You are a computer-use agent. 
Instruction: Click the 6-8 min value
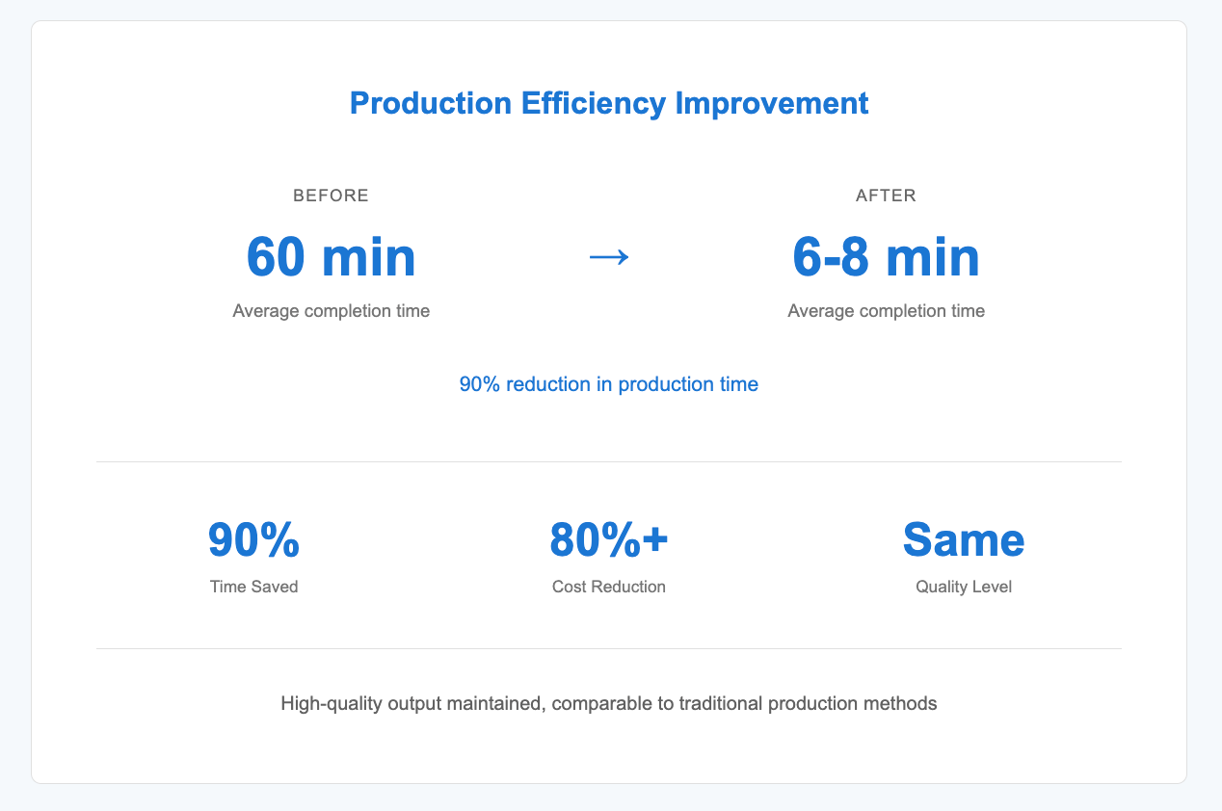pos(886,257)
